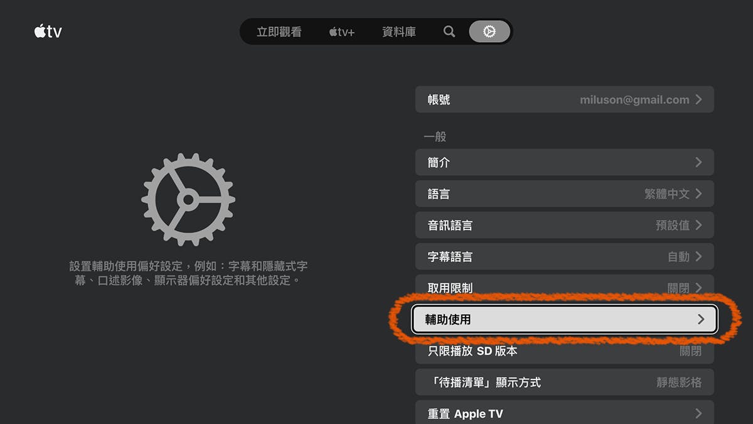Open 重置 Apple TV row
This screenshot has width=753, height=424.
point(565,412)
